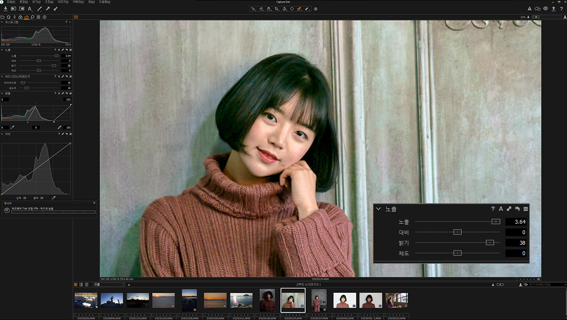The image size is (567, 320).
Task: Collapse the 히스토그램 panel
Action: [x=2, y=22]
